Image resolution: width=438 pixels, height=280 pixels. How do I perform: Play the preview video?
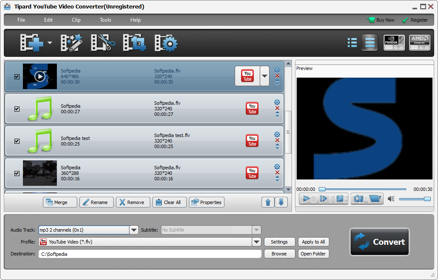(307, 199)
